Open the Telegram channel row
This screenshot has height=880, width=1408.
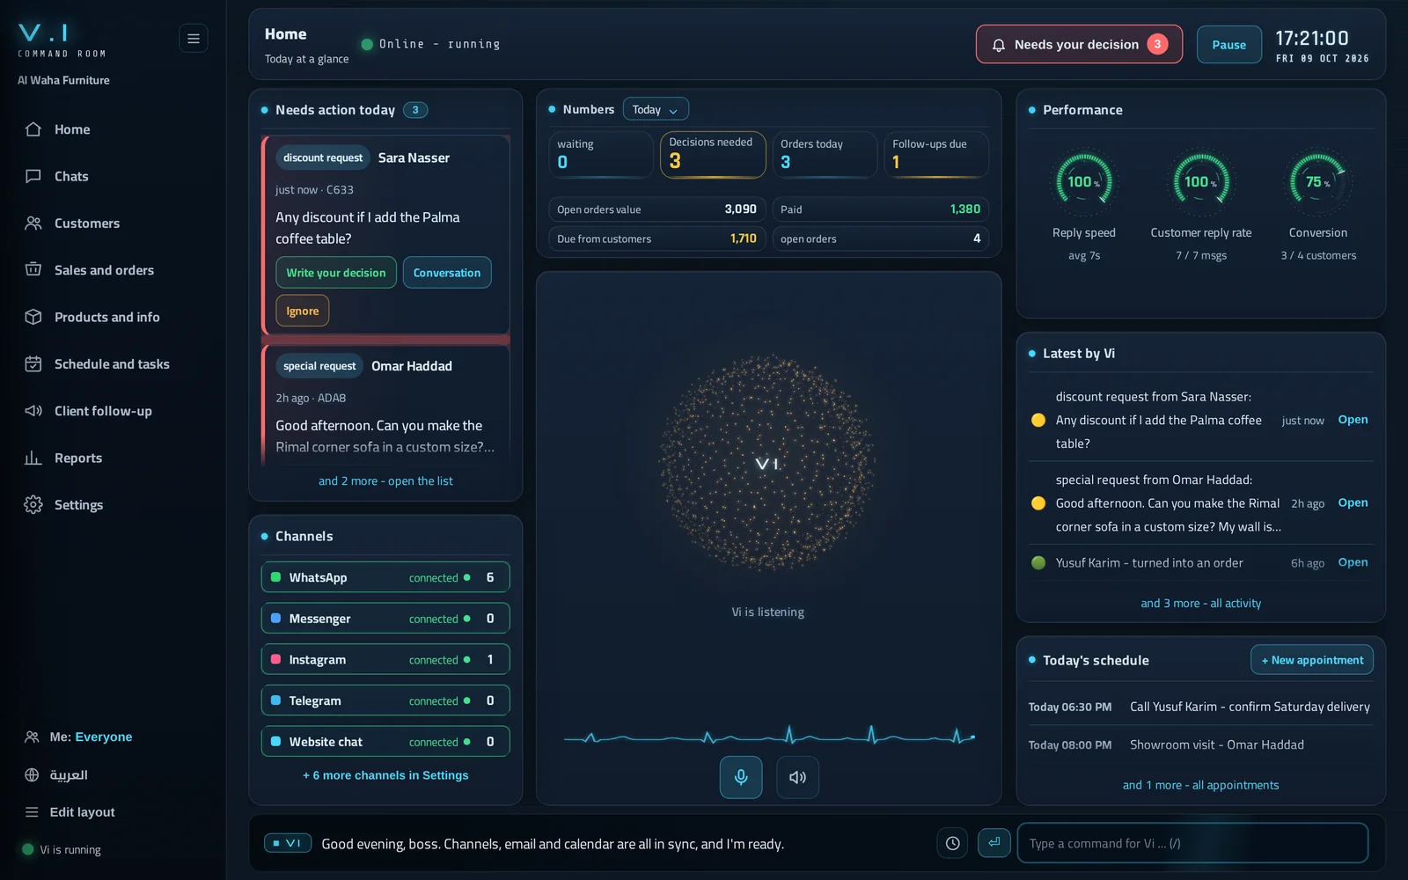[x=385, y=700]
